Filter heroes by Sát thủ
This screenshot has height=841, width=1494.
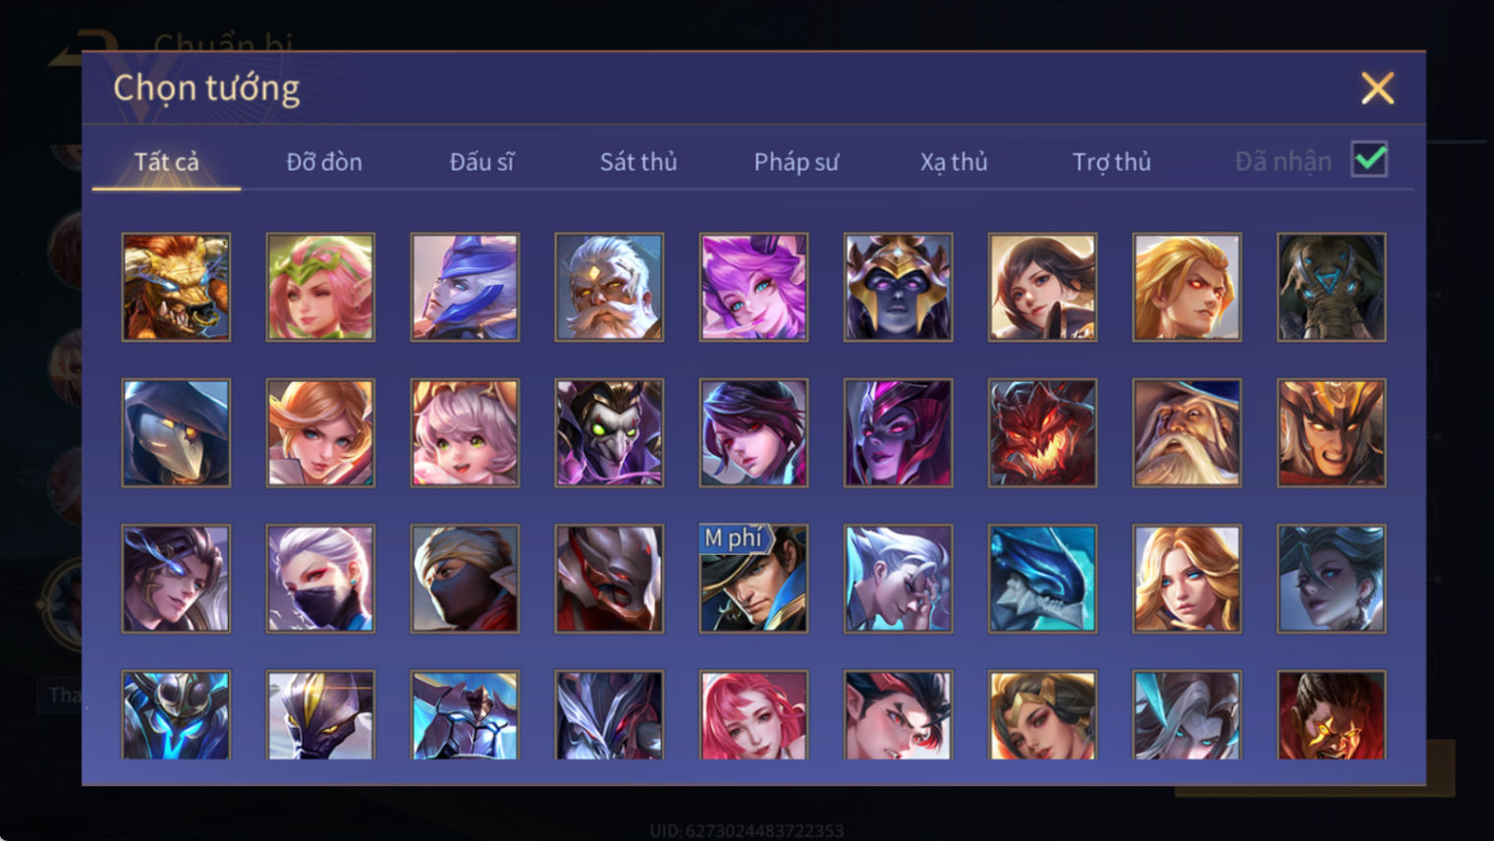coord(638,161)
